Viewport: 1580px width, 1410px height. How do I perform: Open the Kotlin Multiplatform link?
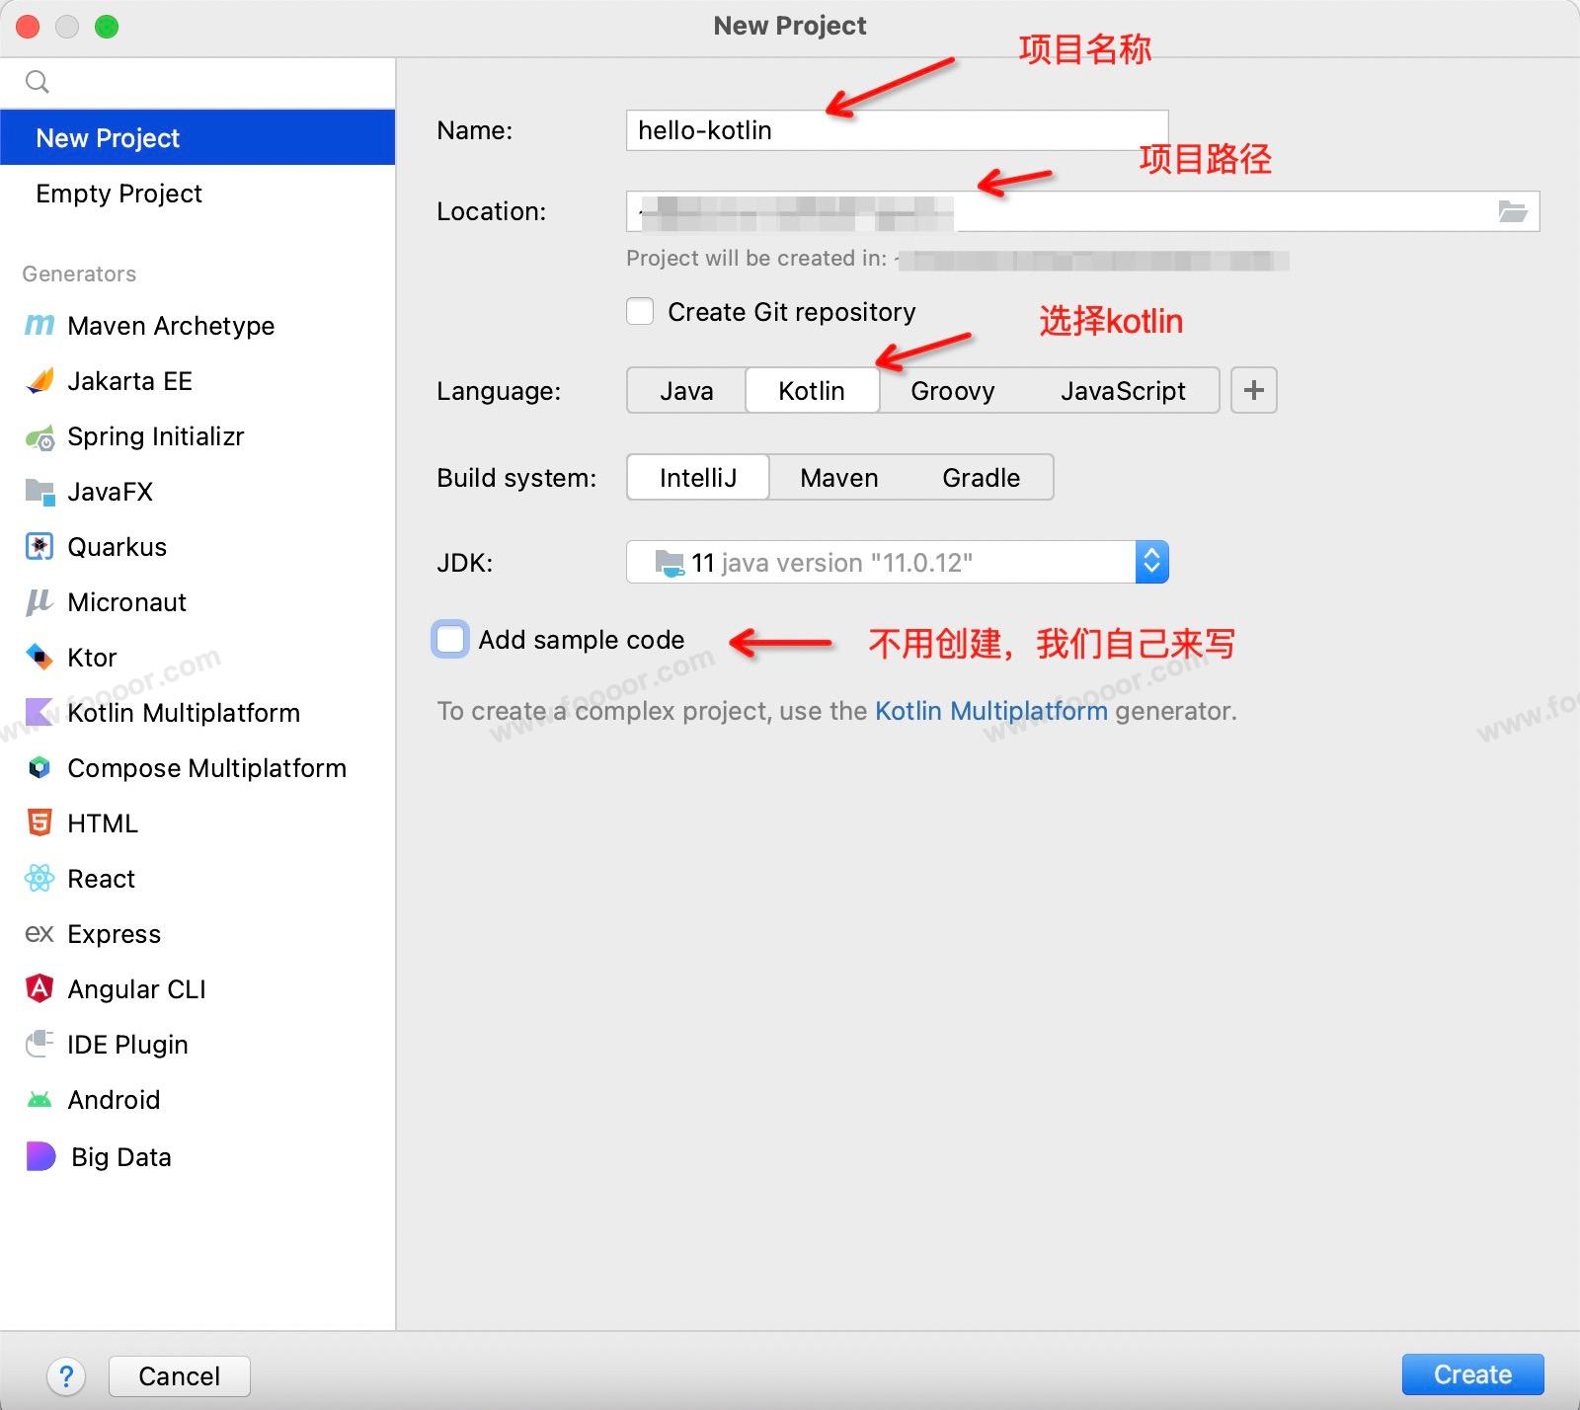[x=990, y=711]
